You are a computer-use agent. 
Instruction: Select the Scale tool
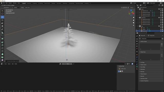coord(2,23)
